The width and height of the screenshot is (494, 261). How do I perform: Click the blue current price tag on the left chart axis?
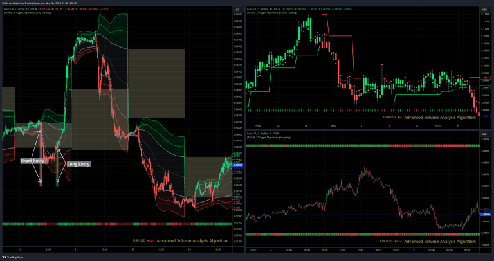[x=237, y=165]
